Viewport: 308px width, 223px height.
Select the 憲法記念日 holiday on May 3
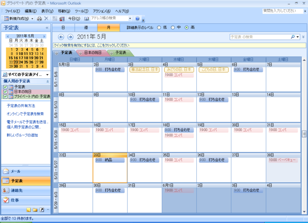144,69
